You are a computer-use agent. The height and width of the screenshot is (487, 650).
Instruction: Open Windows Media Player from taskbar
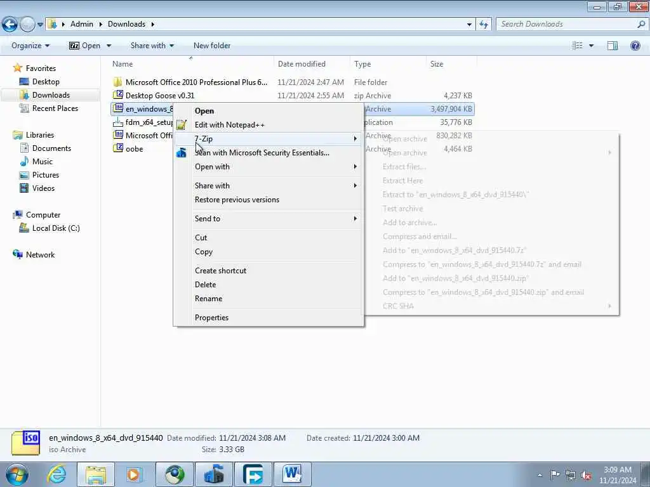point(135,474)
